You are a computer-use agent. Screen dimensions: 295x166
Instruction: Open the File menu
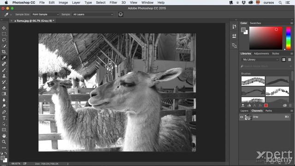(42, 3)
